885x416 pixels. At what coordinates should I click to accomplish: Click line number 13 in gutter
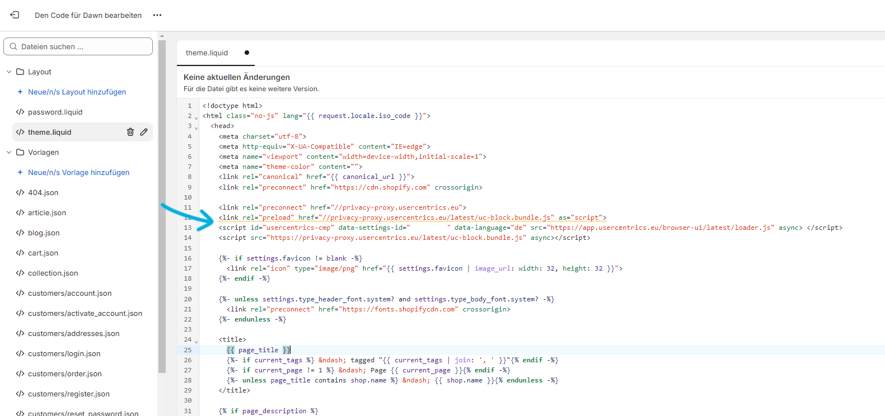188,228
